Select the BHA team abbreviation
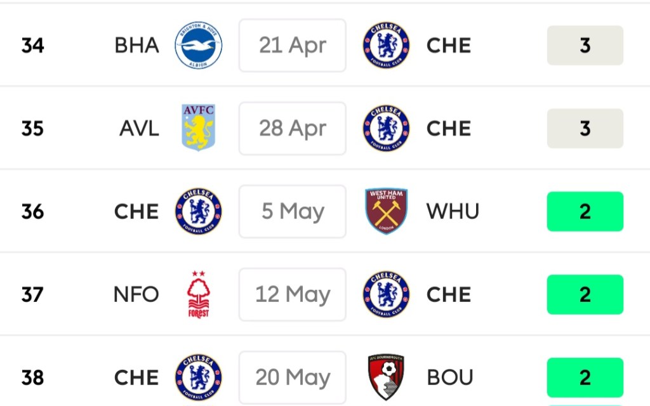The image size is (650, 406). tap(136, 46)
